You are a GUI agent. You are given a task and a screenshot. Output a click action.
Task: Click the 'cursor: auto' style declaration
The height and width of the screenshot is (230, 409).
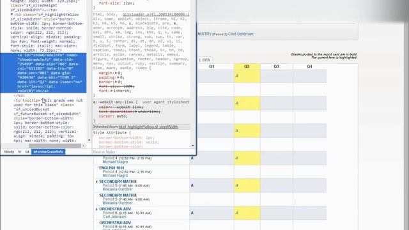(x=113, y=116)
